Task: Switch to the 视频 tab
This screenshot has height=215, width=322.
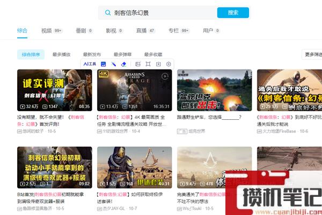Action: [52, 30]
